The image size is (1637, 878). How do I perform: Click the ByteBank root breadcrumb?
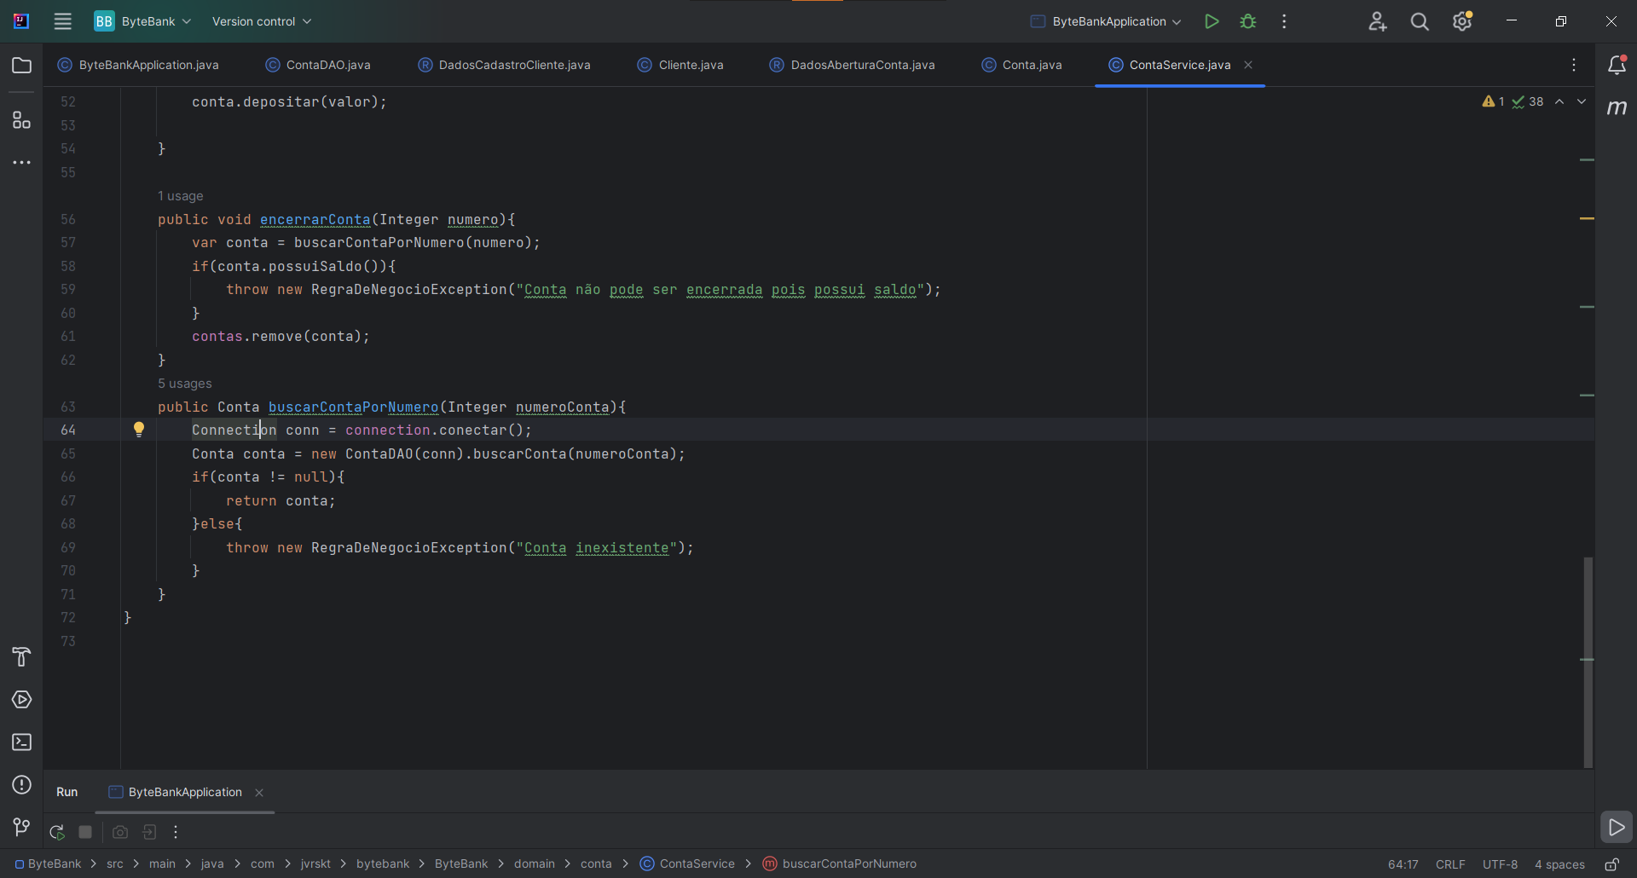pos(48,864)
